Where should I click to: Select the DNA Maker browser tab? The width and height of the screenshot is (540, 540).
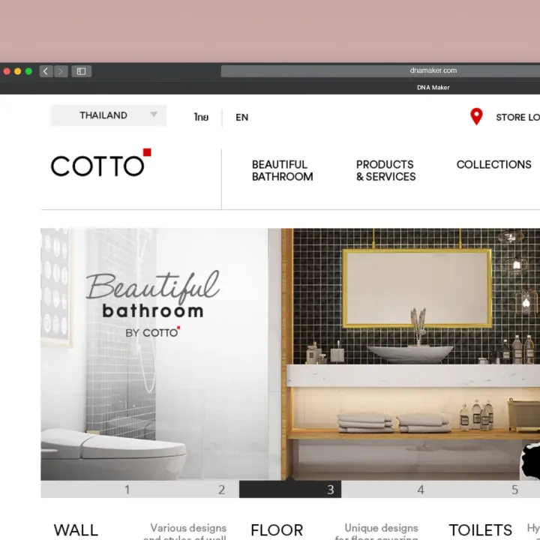click(x=433, y=88)
